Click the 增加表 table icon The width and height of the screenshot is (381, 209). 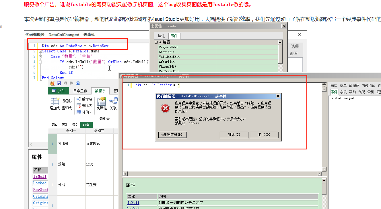[55, 101]
